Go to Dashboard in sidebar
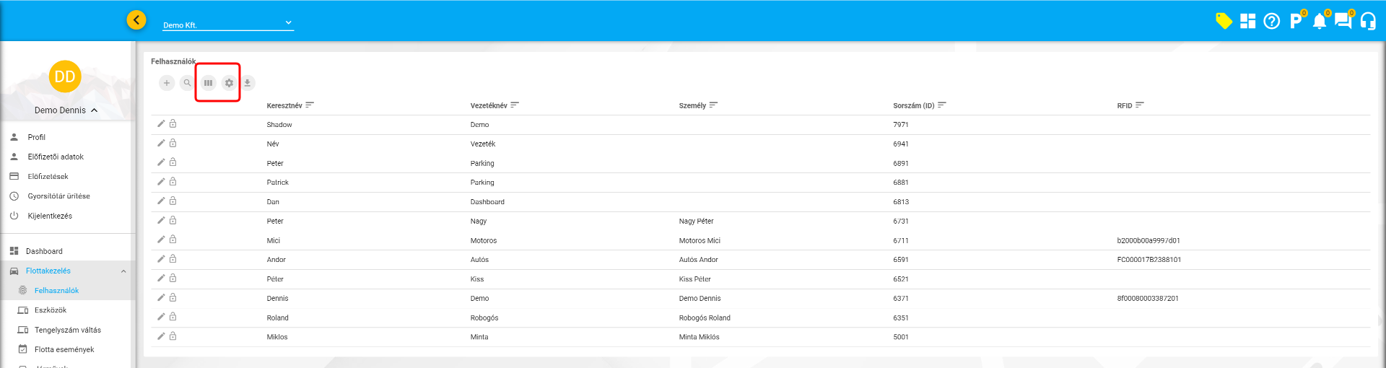The height and width of the screenshot is (368, 1386). click(44, 251)
